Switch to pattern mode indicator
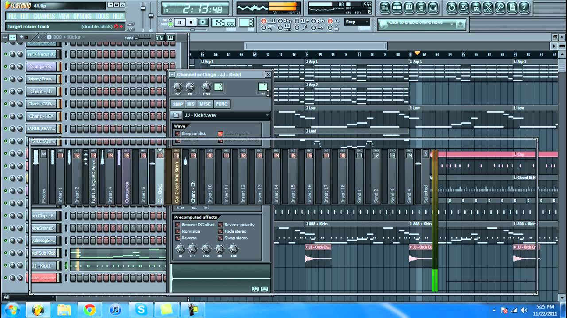The width and height of the screenshot is (567, 318). (x=170, y=20)
